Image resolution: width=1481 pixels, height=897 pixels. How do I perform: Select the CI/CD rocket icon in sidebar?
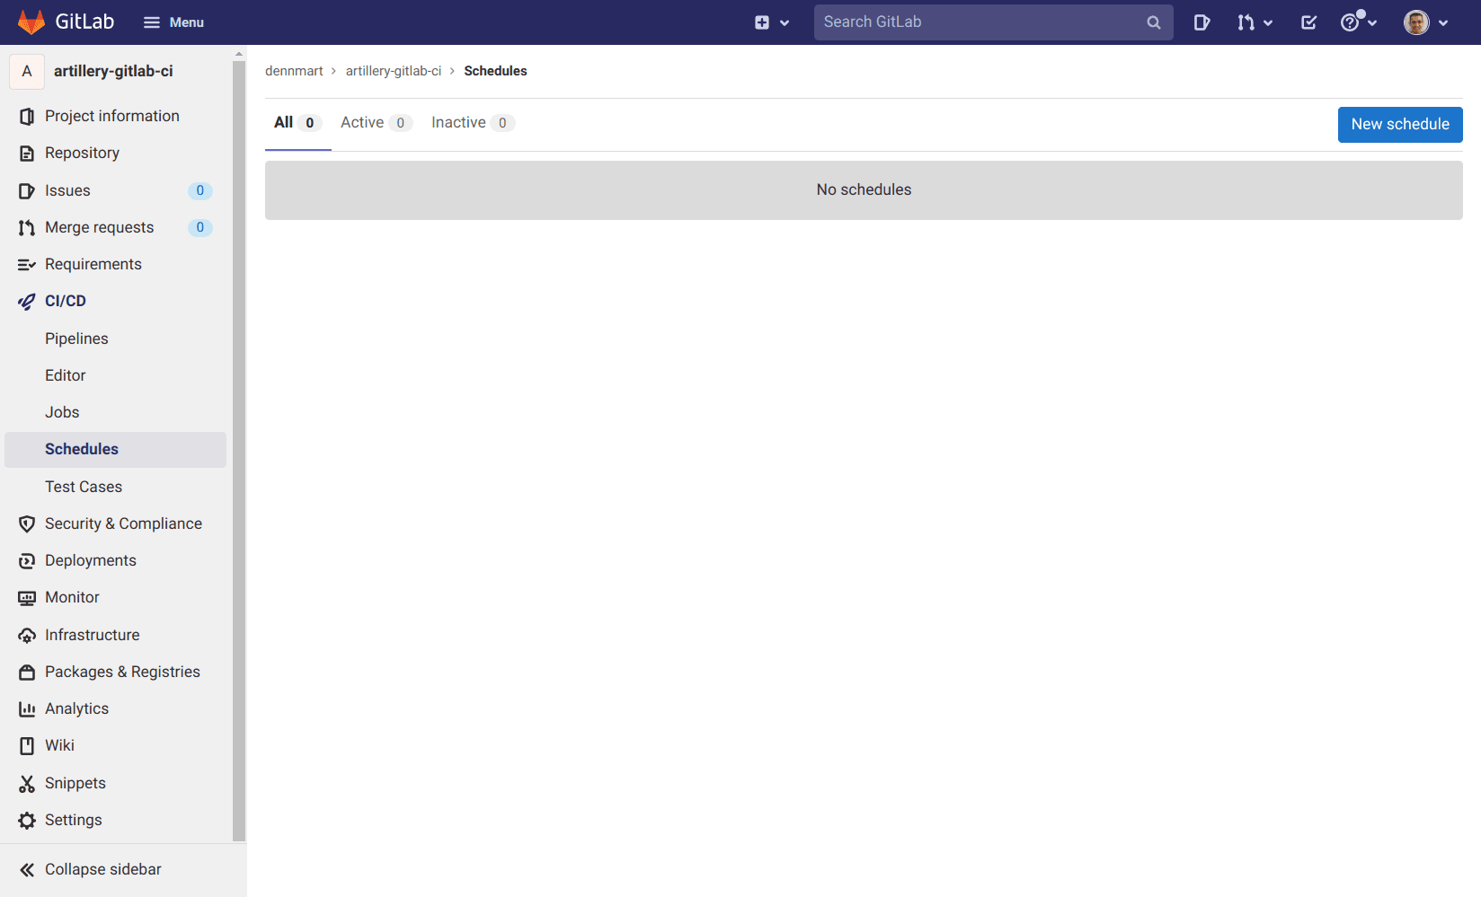pos(26,301)
